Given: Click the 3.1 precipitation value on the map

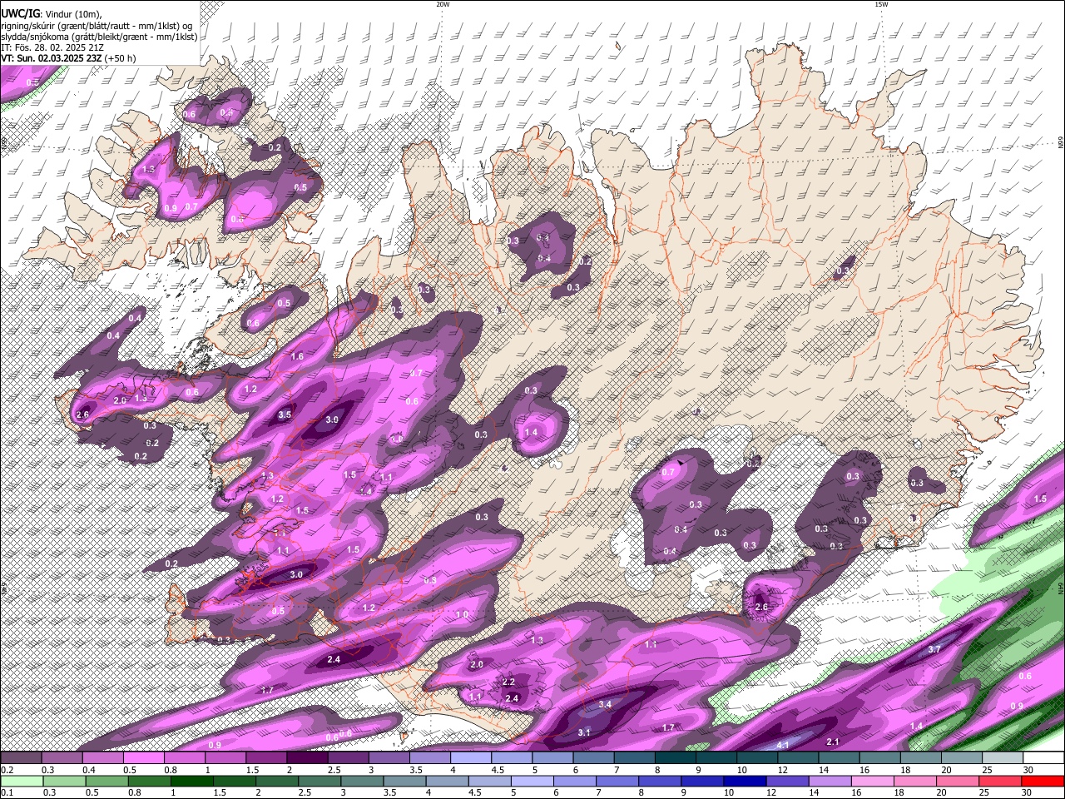Looking at the screenshot, I should (584, 732).
